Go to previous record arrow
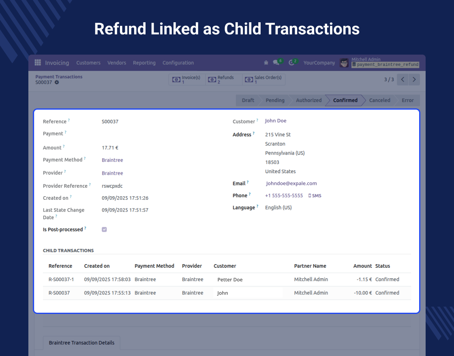 pos(403,80)
